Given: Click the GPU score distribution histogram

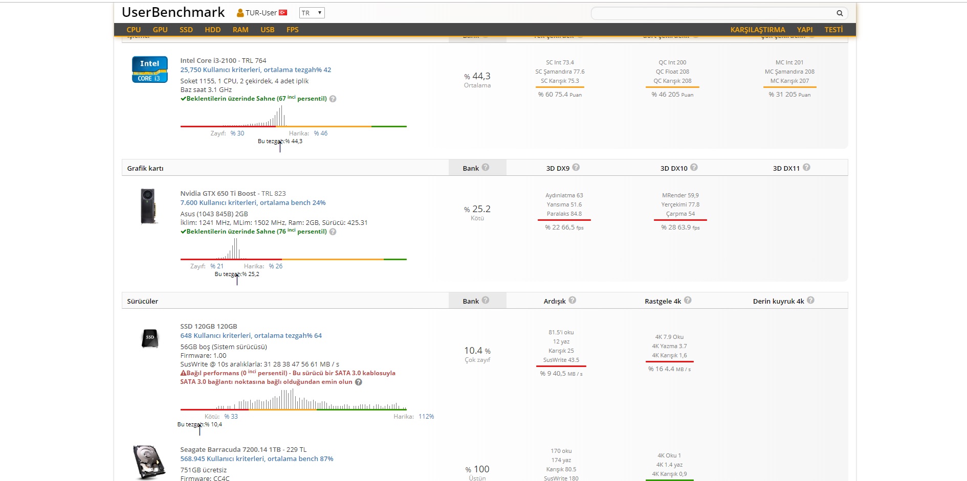Looking at the screenshot, I should tap(293, 249).
